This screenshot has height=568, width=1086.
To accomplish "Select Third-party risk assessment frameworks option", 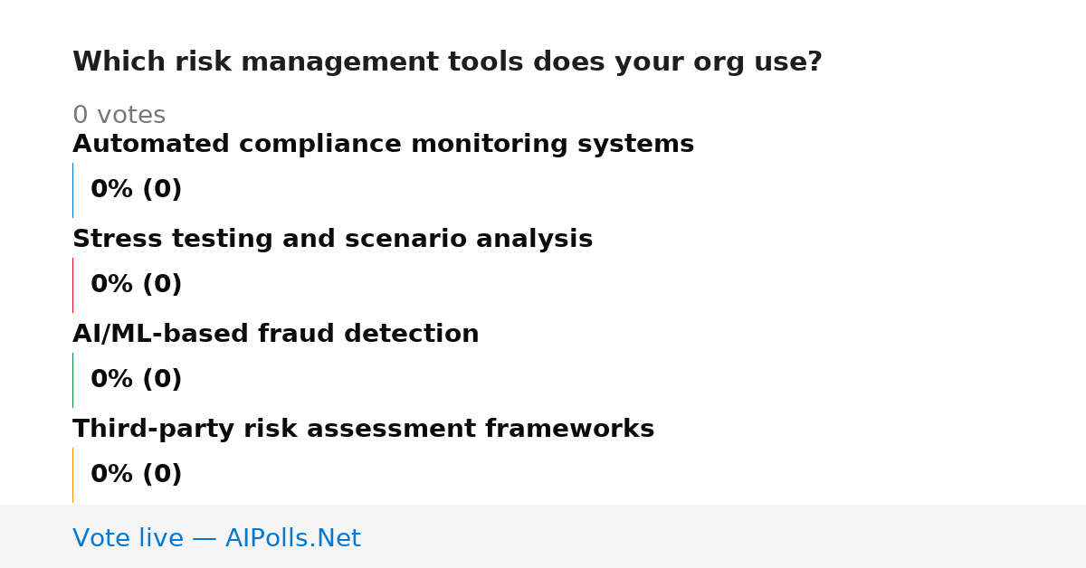I will (x=363, y=430).
